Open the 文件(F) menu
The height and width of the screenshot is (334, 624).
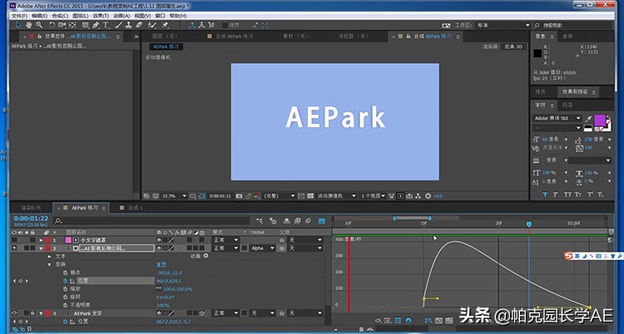19,16
